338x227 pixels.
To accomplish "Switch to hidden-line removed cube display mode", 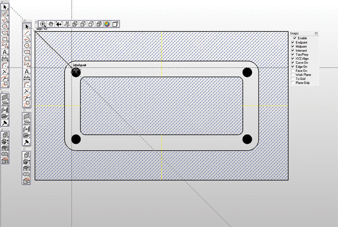I will [91, 24].
